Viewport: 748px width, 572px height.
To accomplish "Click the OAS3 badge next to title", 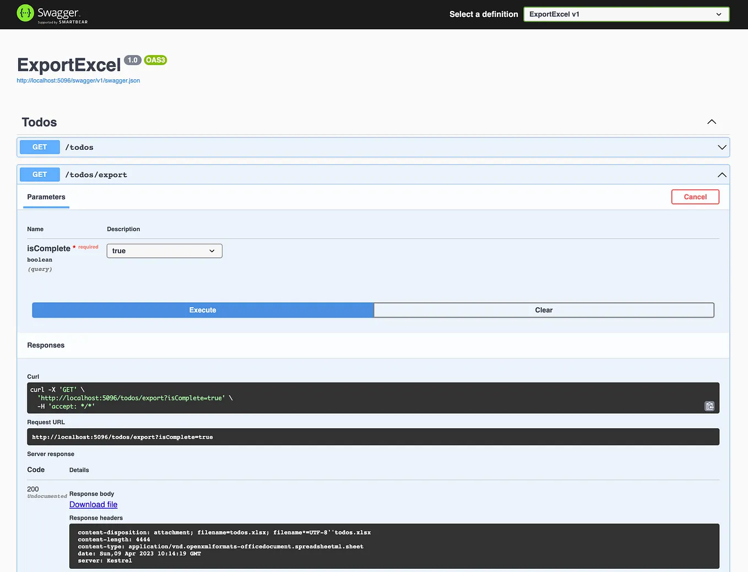I will pos(155,60).
